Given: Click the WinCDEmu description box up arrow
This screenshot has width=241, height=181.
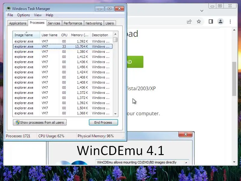Looking at the screenshot, I should click(186, 163).
